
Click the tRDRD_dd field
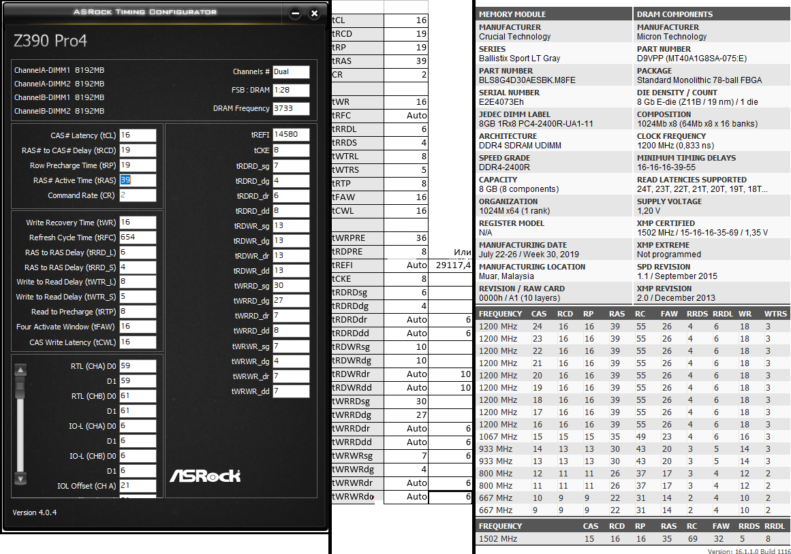291,211
